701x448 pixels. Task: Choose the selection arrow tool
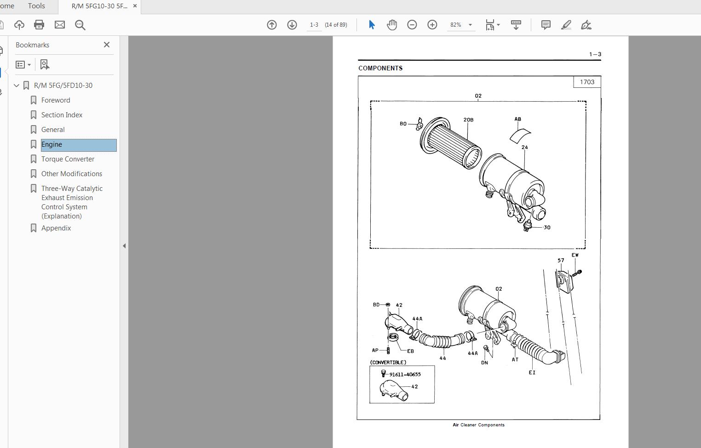click(x=372, y=25)
